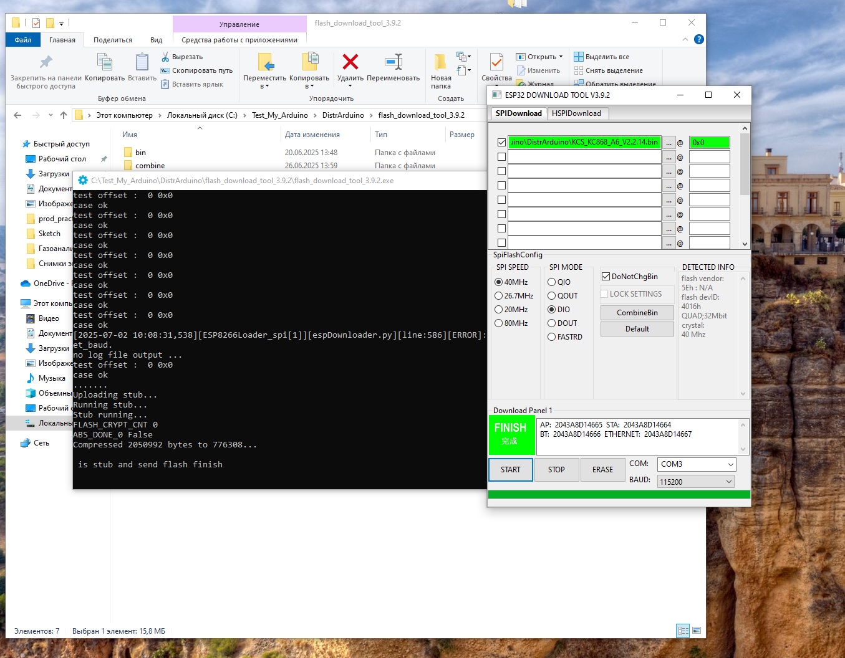Click the green 0x0 address field

(x=709, y=143)
